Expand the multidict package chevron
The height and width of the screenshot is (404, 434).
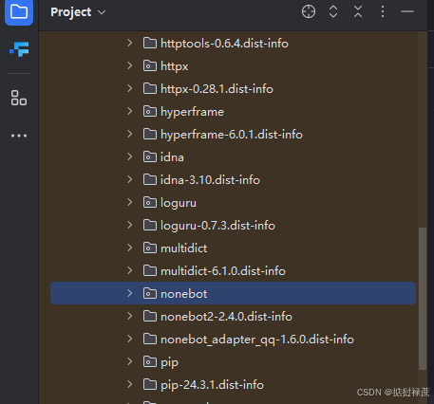click(129, 248)
